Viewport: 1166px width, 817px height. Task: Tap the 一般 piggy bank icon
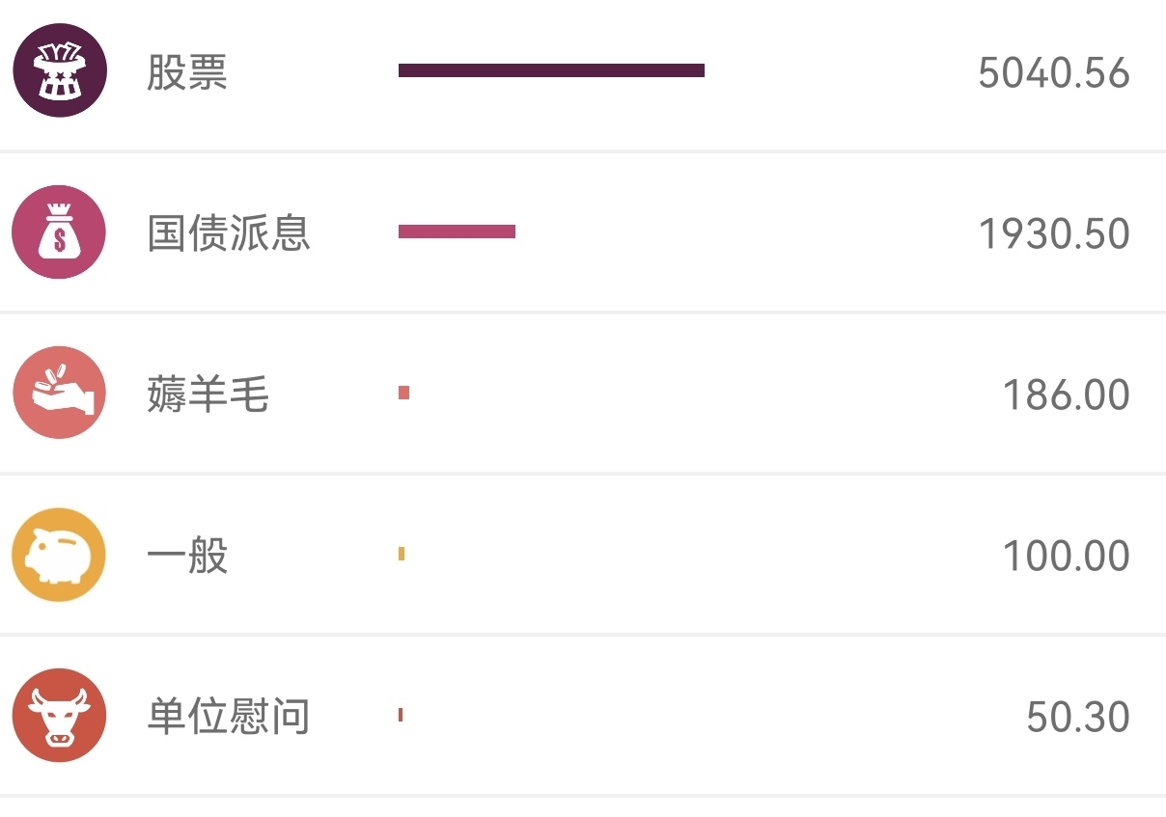tap(59, 555)
